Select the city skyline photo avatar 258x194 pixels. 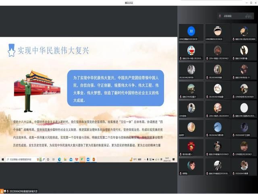[191, 89]
